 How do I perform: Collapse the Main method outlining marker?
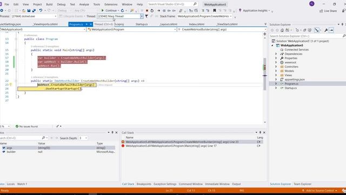coord(16,50)
